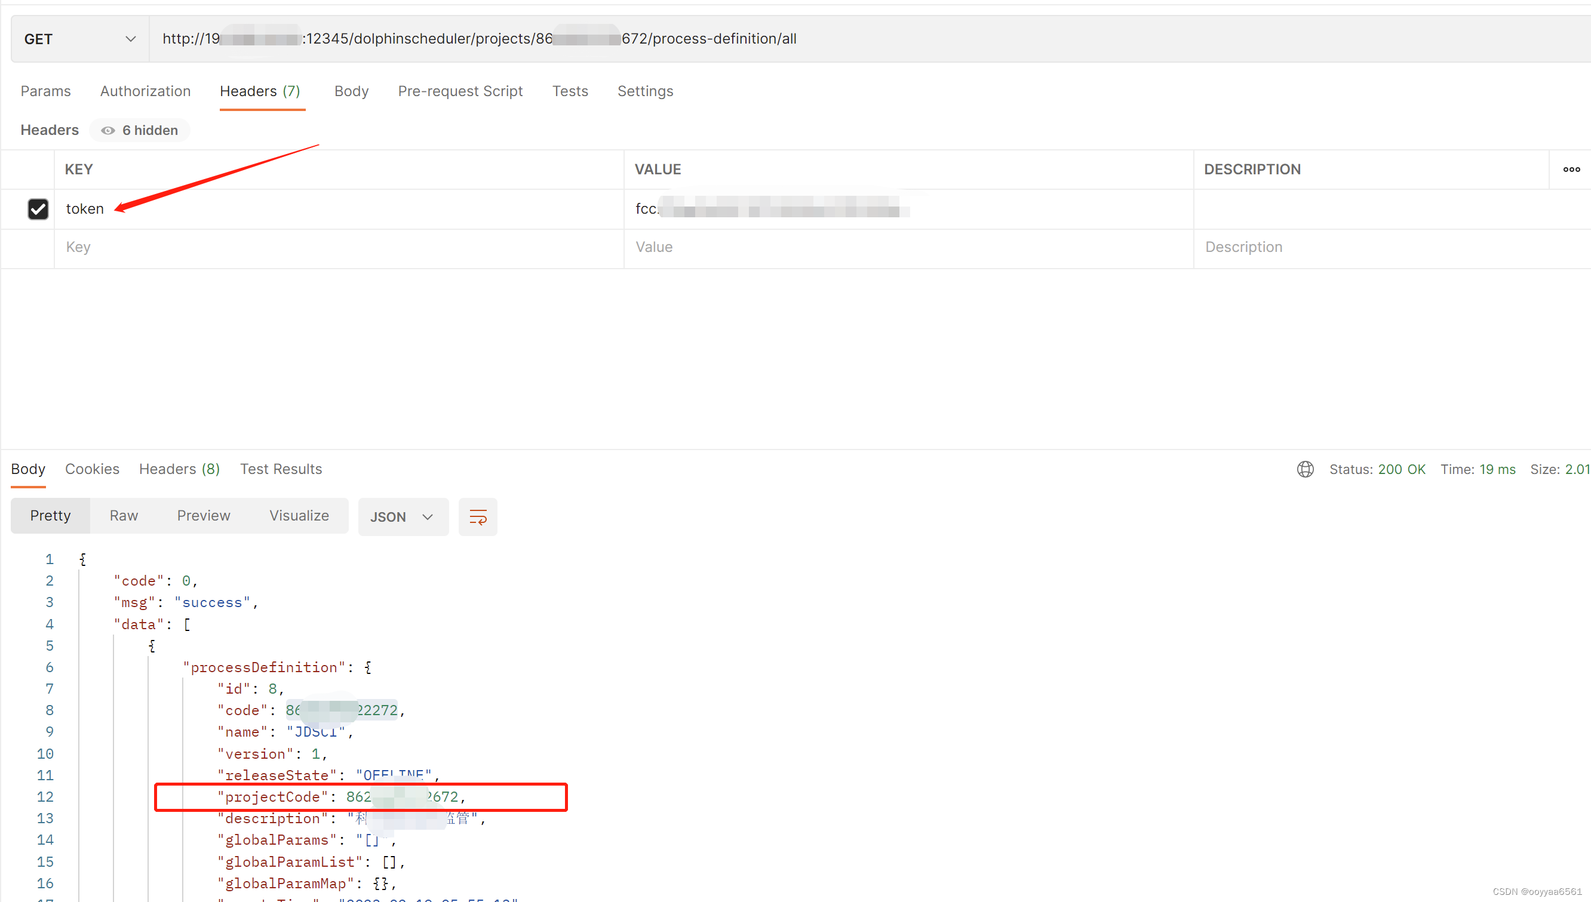Select the Pretty response view
The image size is (1591, 902).
point(51,516)
